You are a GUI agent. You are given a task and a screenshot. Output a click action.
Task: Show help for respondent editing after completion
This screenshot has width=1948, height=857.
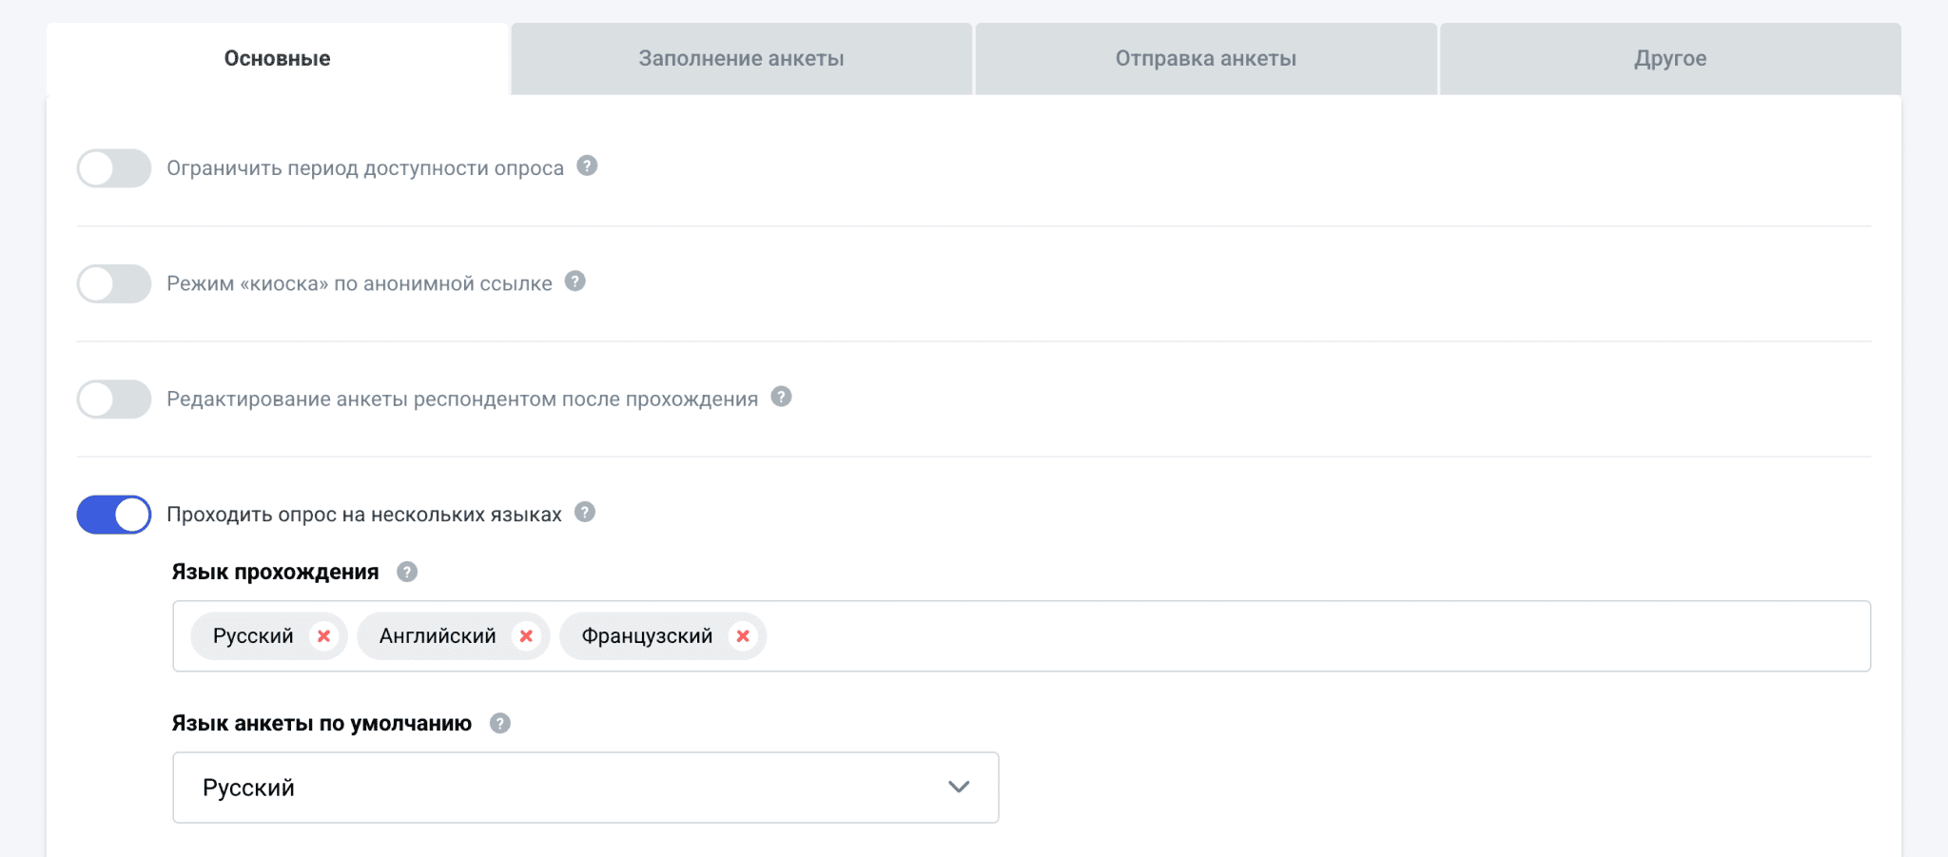pos(781,397)
